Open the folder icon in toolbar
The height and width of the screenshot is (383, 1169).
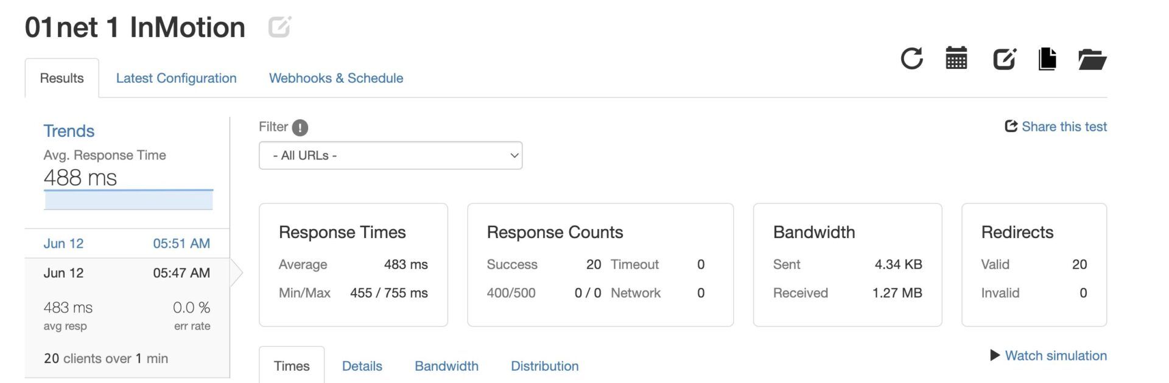click(1092, 59)
